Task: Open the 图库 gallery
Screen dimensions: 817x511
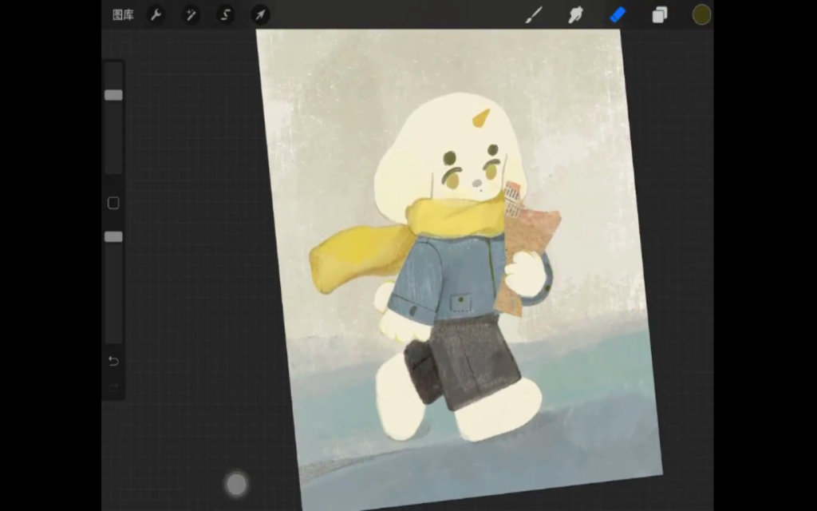Action: 123,15
